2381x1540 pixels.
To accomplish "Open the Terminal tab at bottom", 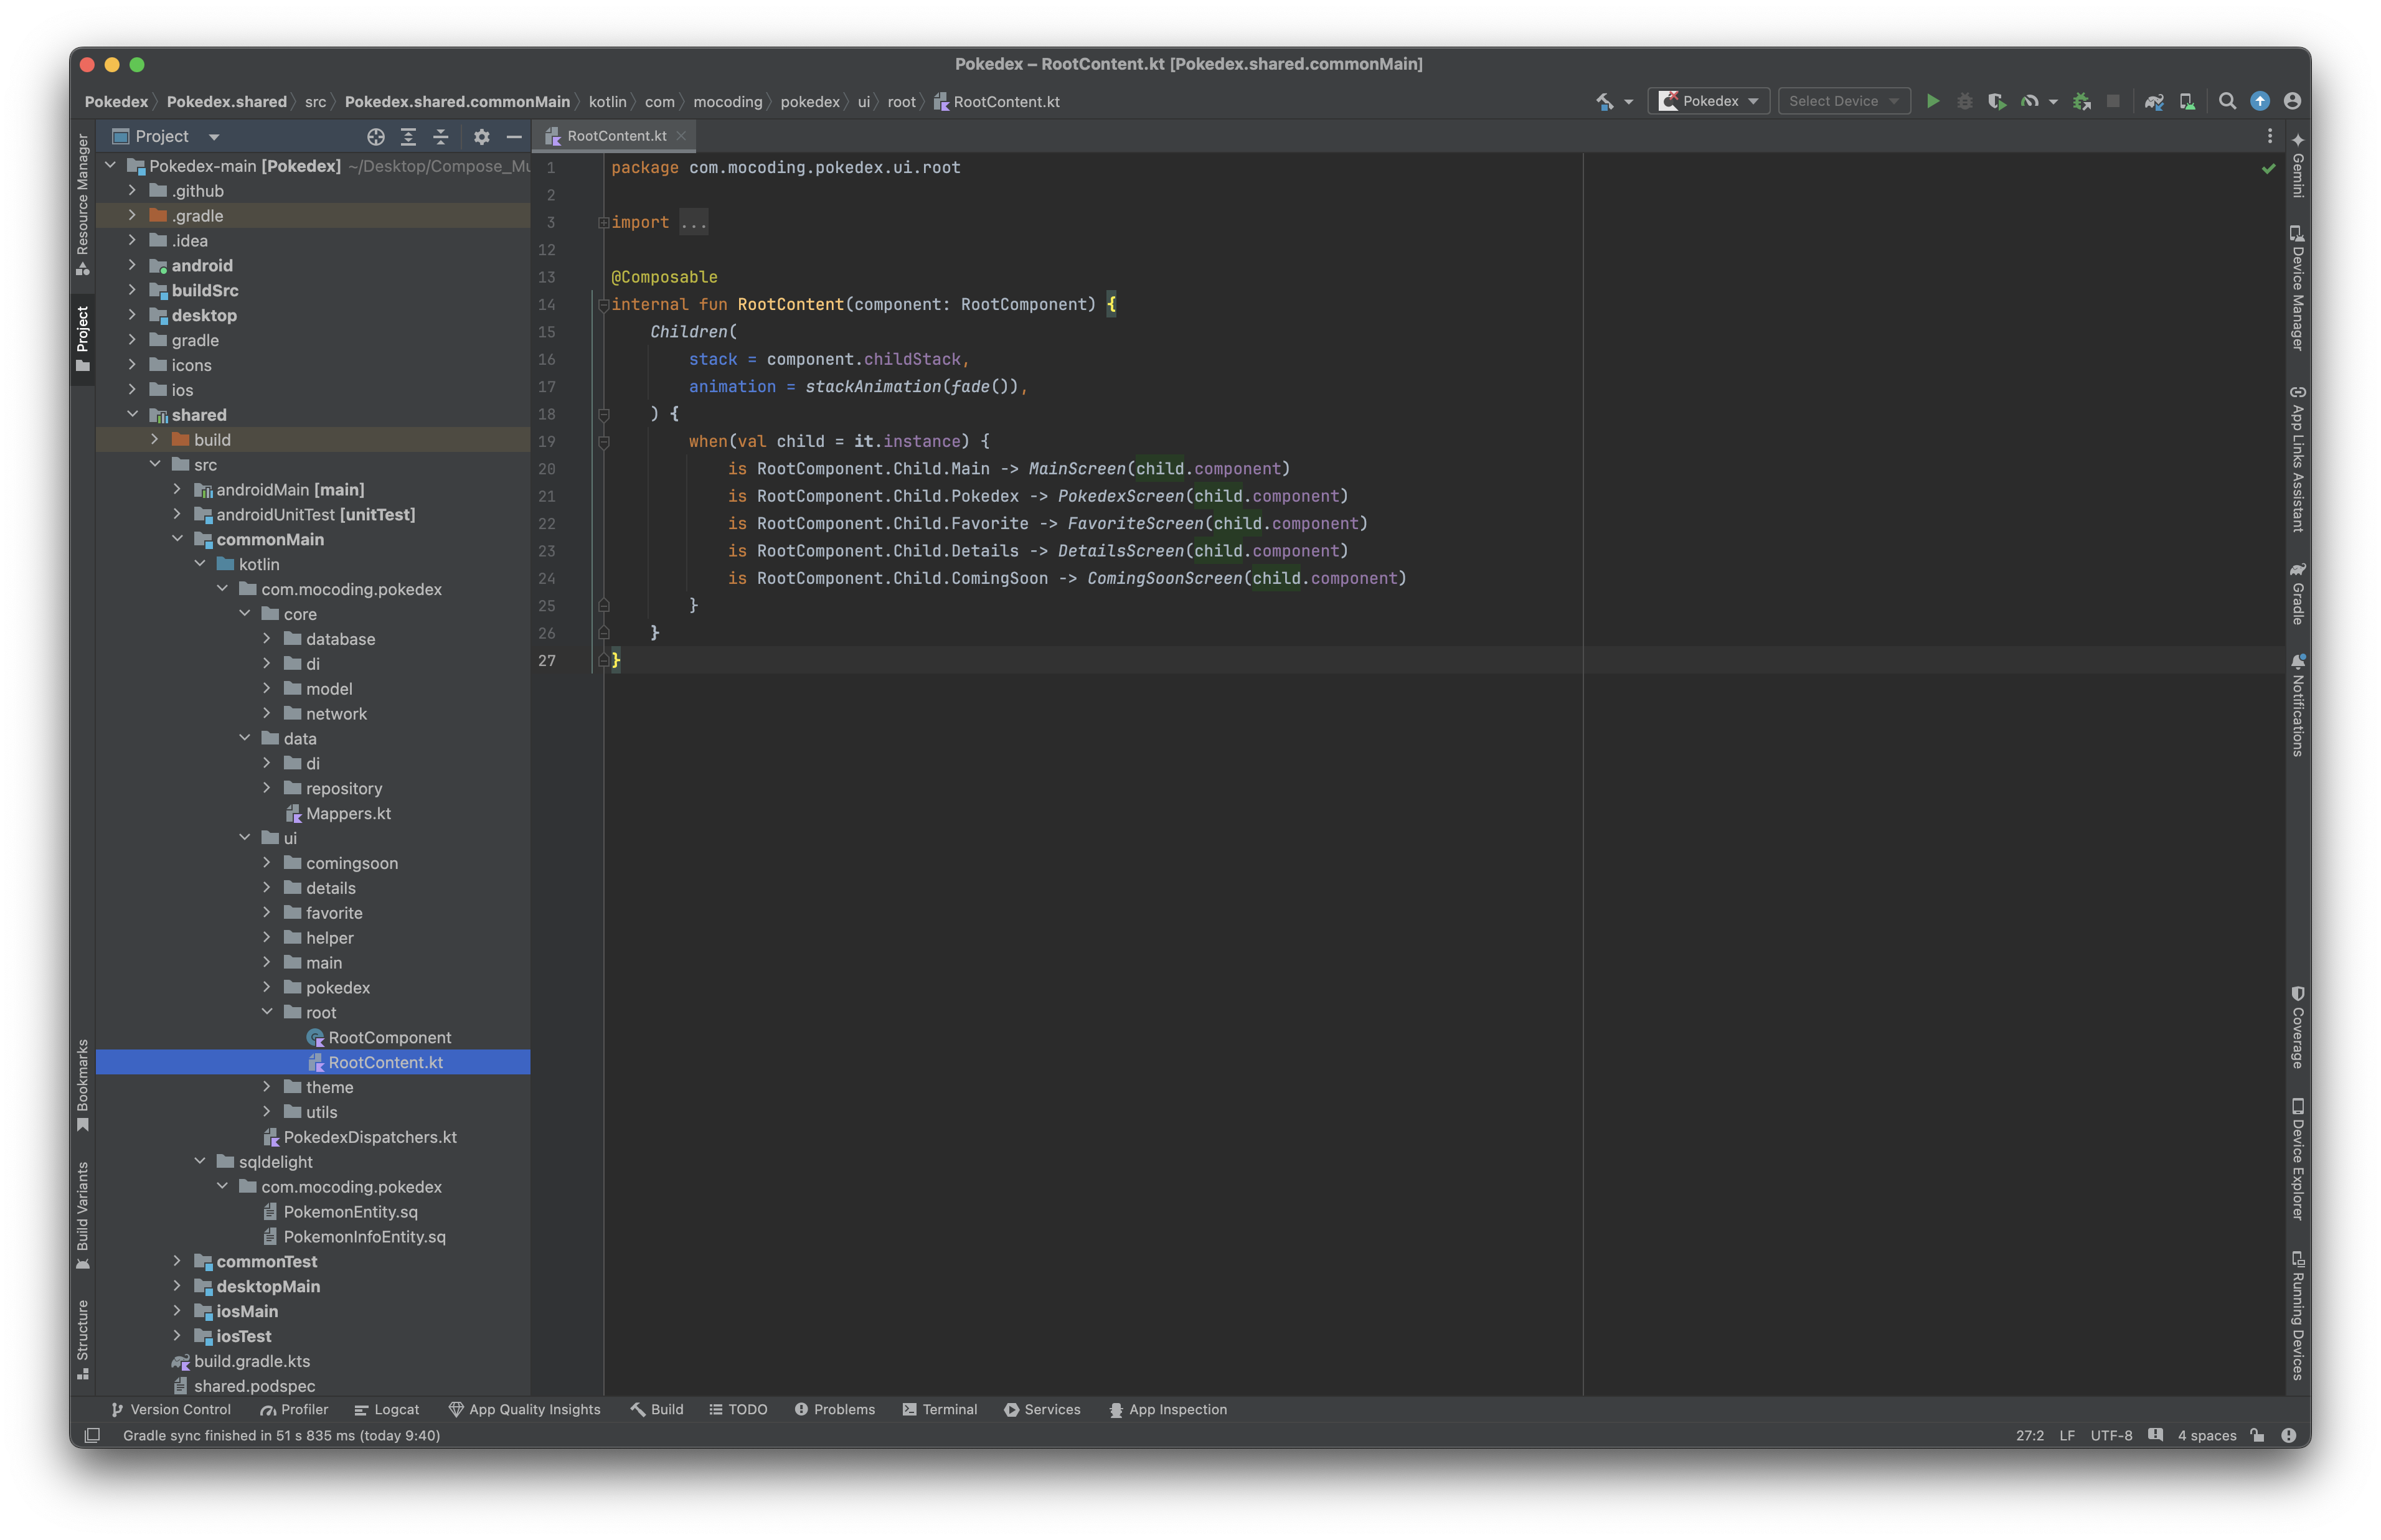I will click(939, 1409).
